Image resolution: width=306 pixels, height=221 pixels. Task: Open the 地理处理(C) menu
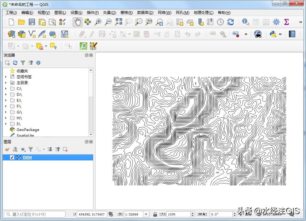coord(203,12)
